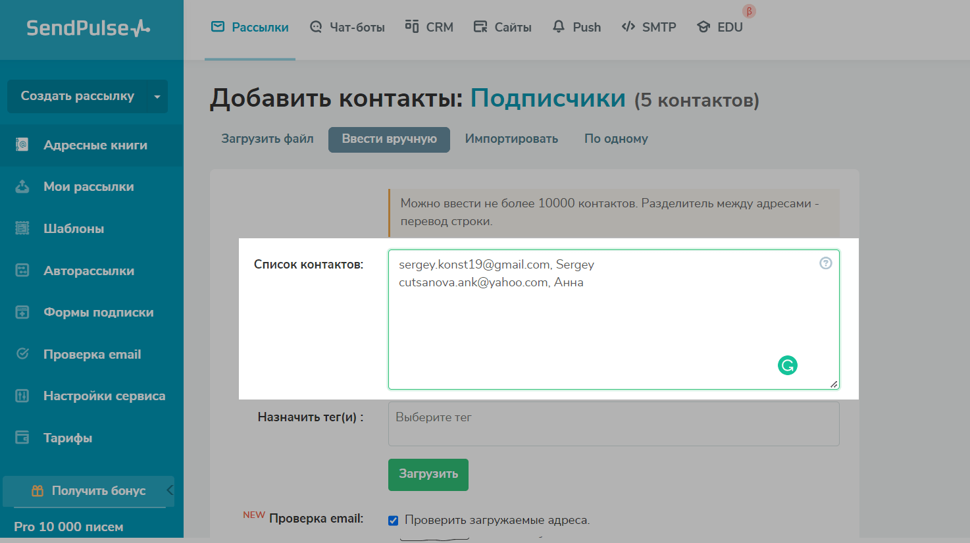Toggle Проверить загружаемые адреса checkbox
The height and width of the screenshot is (543, 970).
394,521
